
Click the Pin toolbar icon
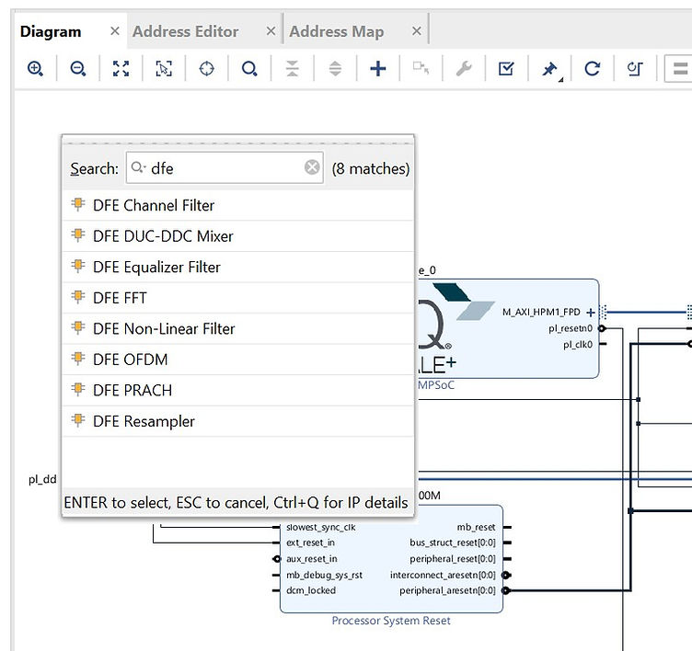(550, 70)
